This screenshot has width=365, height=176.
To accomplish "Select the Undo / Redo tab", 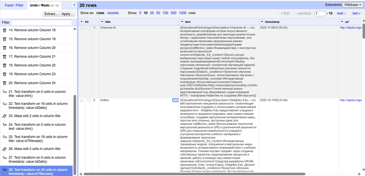I will pos(44,5).
